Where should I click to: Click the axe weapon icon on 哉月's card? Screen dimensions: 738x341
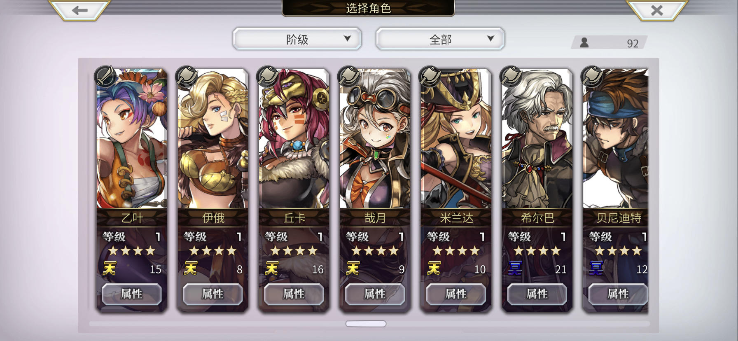click(x=348, y=76)
